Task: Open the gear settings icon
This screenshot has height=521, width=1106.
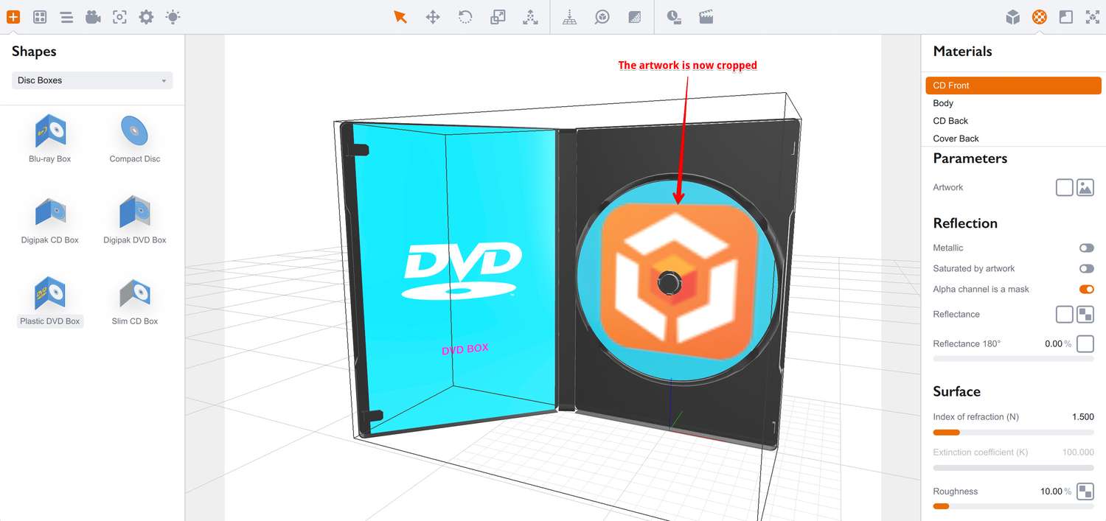Action: click(x=146, y=16)
